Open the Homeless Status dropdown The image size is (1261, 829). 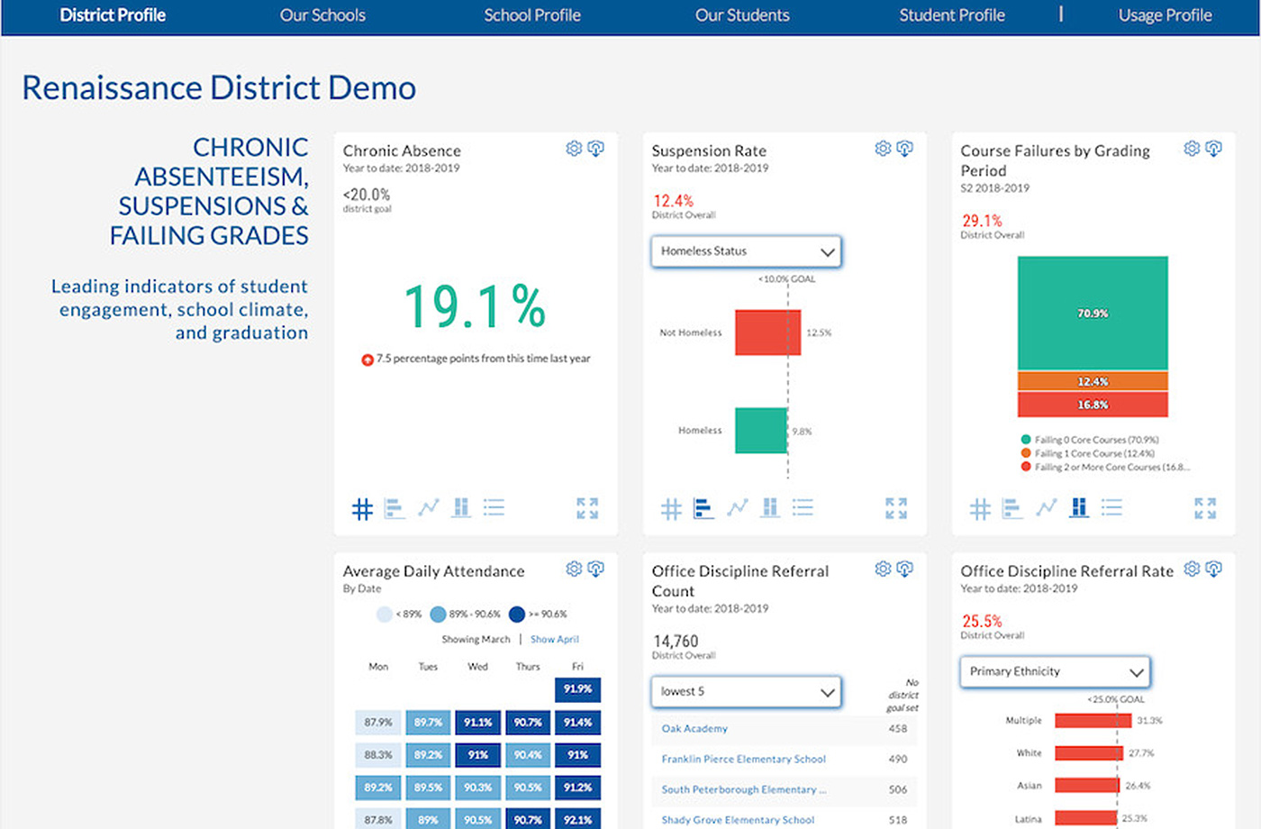click(x=746, y=251)
